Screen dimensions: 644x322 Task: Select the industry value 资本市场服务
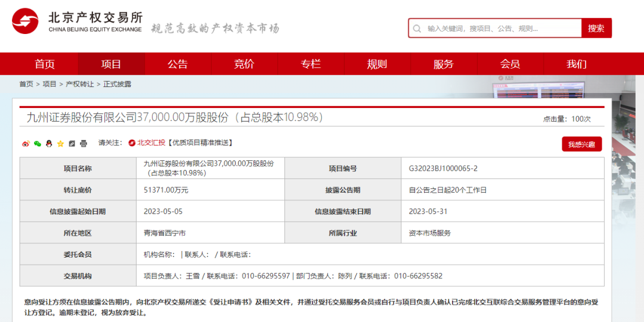(x=429, y=233)
